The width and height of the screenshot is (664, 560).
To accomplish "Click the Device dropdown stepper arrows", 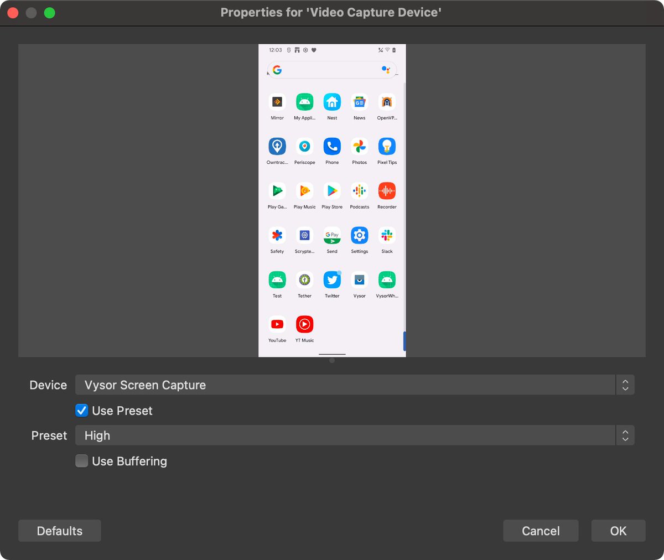I will [x=625, y=385].
